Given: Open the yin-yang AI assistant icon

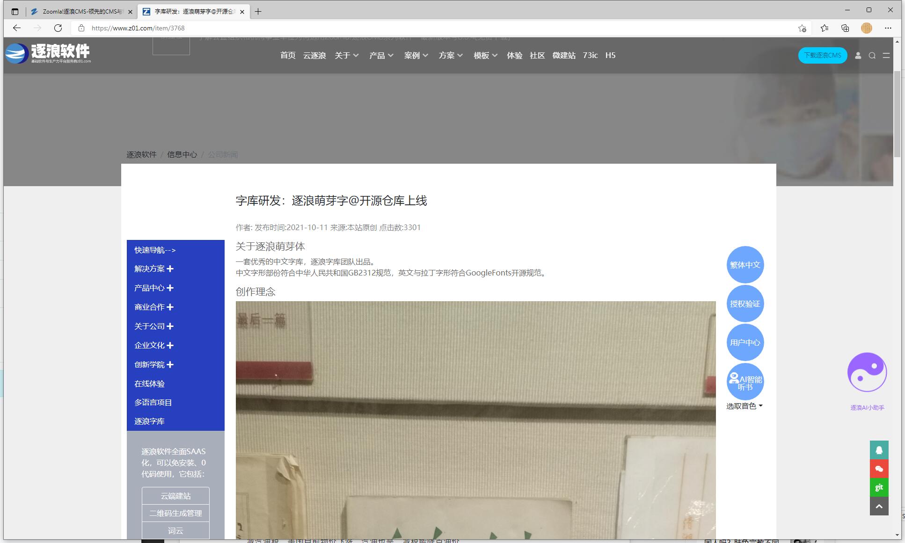Looking at the screenshot, I should click(x=867, y=372).
